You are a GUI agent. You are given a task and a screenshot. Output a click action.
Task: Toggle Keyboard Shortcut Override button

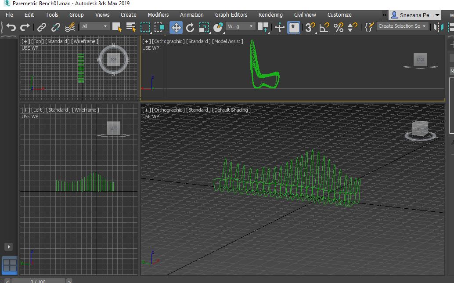(x=294, y=28)
